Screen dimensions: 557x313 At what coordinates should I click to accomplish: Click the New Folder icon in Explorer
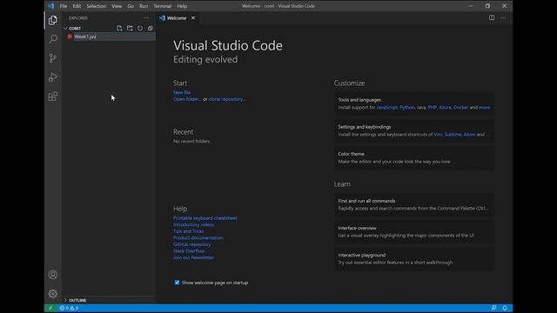click(x=130, y=28)
